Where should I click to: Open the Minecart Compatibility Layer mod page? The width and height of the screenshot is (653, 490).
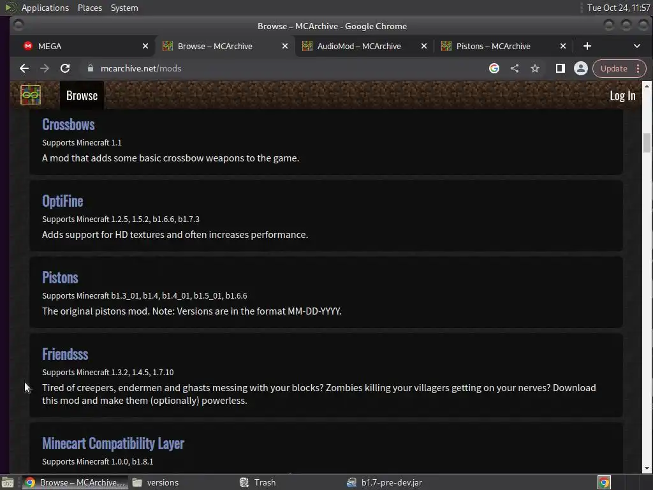tap(113, 443)
